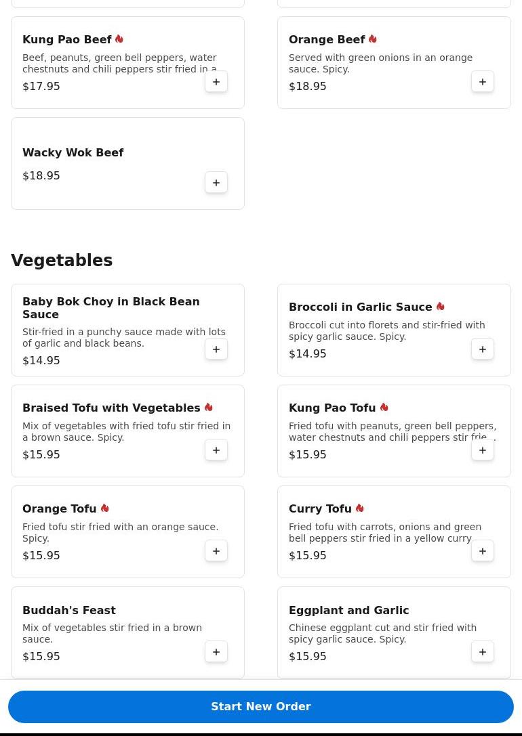
Task: Add Buddah's Feast to the order
Action: tap(216, 652)
